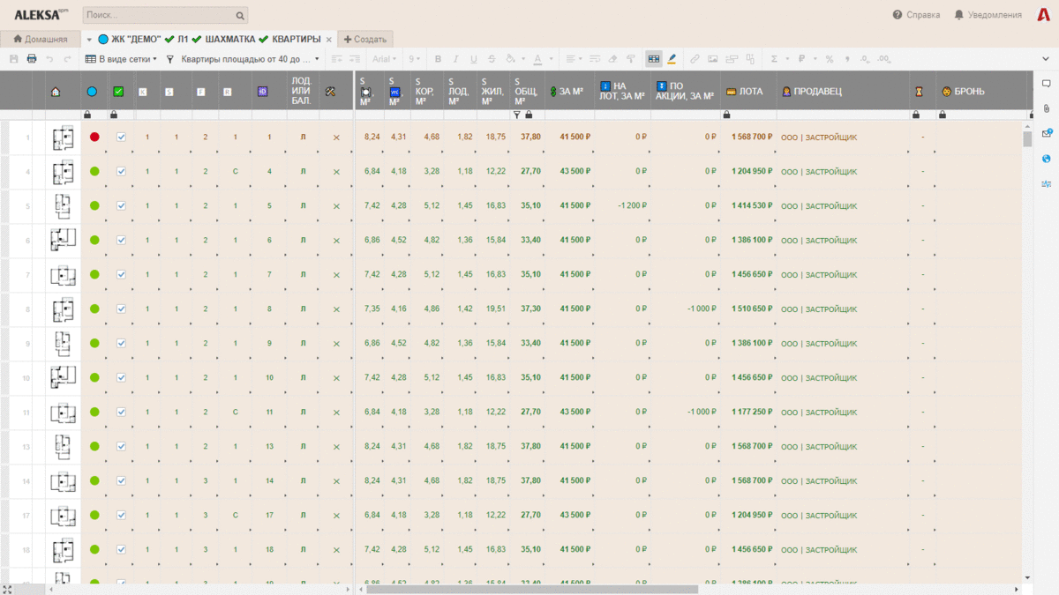The image size is (1059, 595).
Task: Toggle Strikethrough formatting
Action: coord(492,59)
